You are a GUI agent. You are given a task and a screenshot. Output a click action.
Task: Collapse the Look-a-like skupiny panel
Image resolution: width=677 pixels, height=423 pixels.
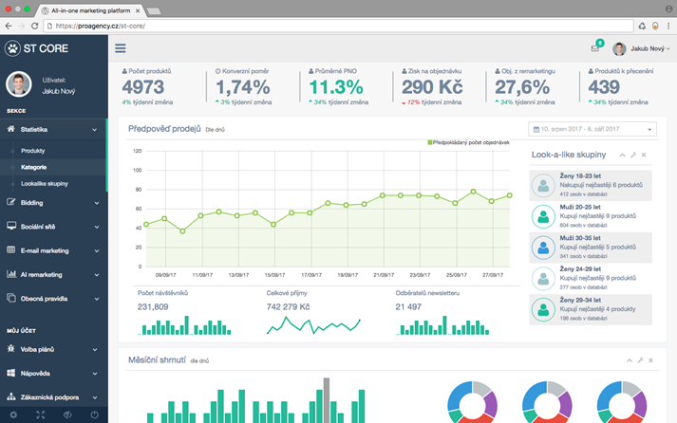pyautogui.click(x=623, y=155)
